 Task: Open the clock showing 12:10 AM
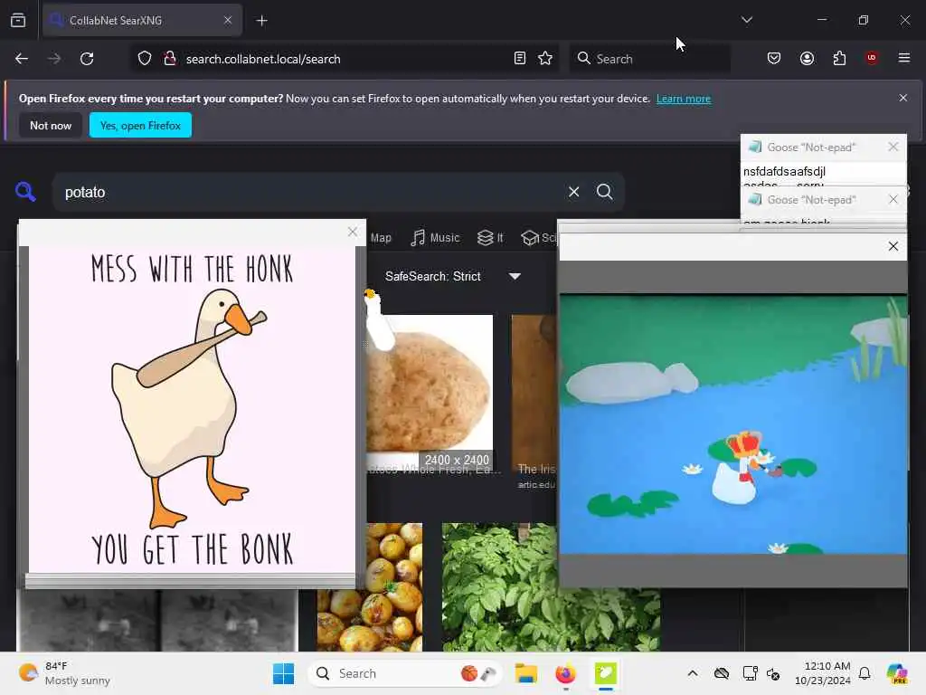[x=823, y=673]
